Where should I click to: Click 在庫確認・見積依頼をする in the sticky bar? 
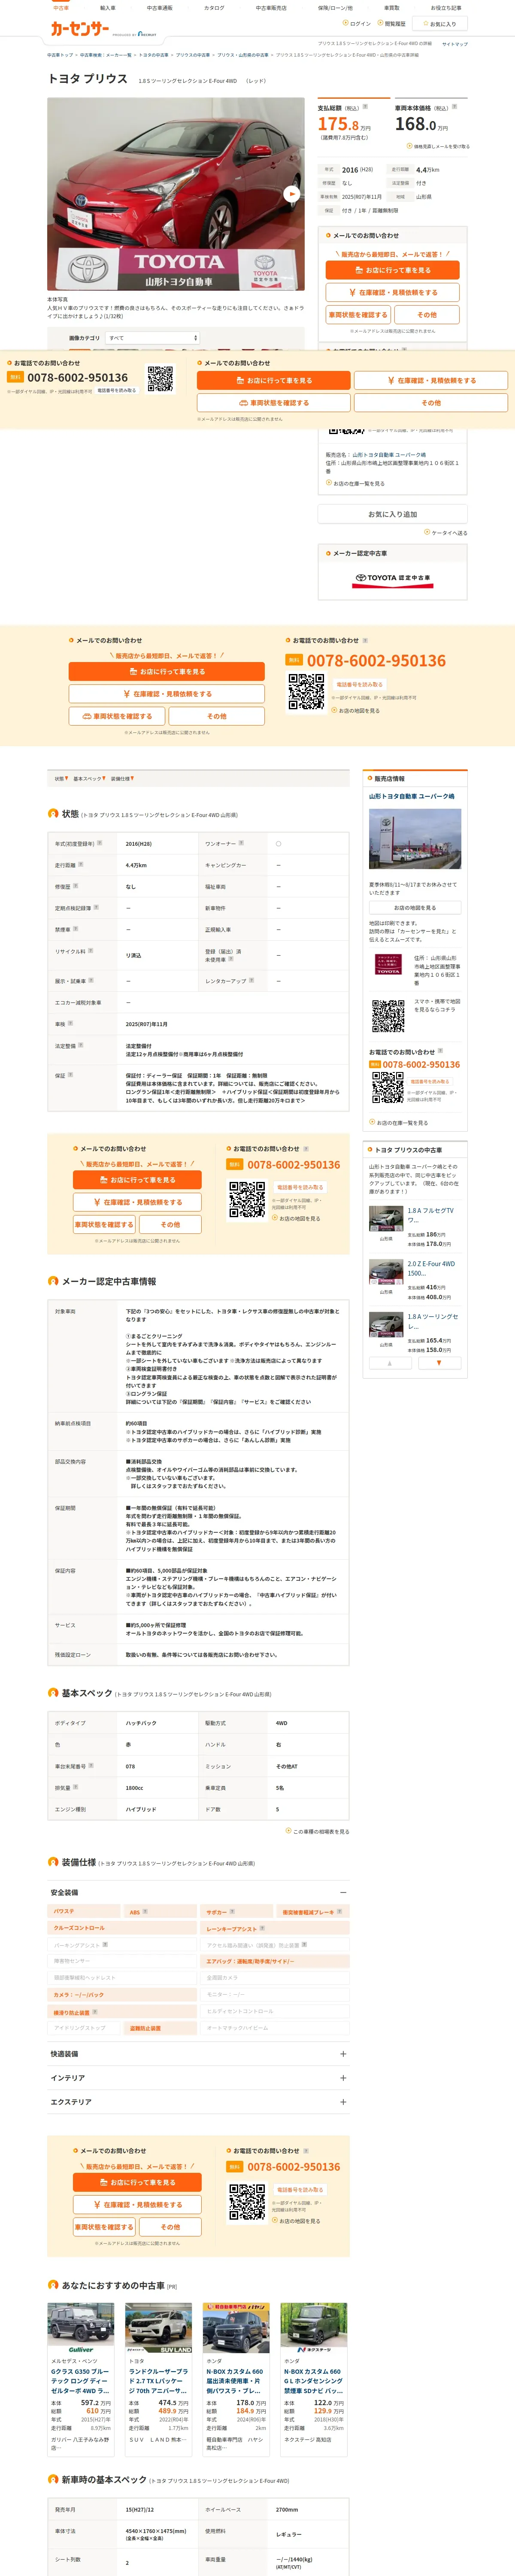[x=431, y=380]
